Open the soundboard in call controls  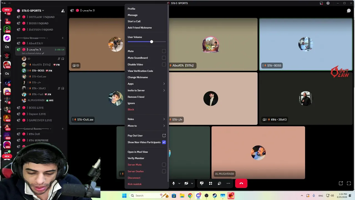coord(219,183)
